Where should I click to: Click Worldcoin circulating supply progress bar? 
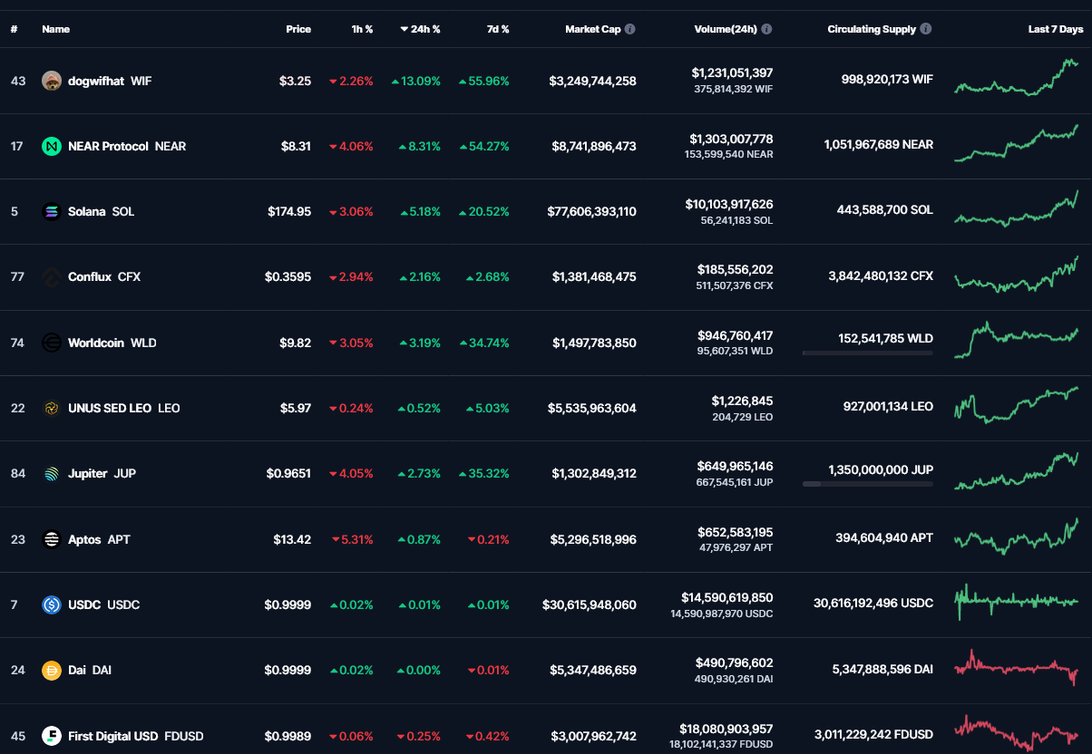pyautogui.click(x=868, y=353)
